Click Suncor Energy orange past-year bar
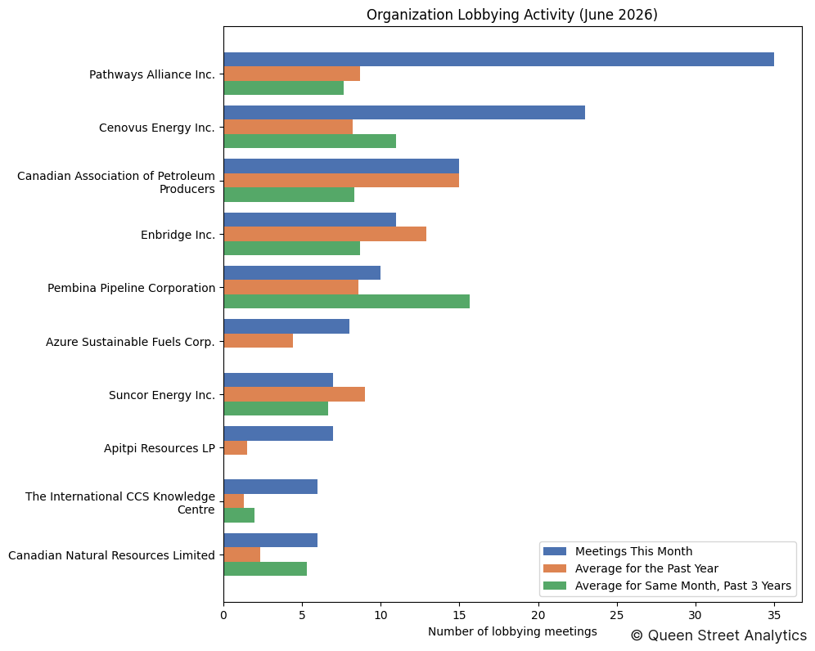 coord(295,394)
